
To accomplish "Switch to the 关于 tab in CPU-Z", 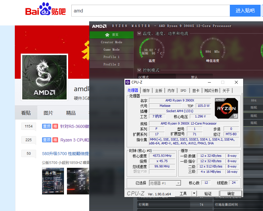I will (x=226, y=91).
